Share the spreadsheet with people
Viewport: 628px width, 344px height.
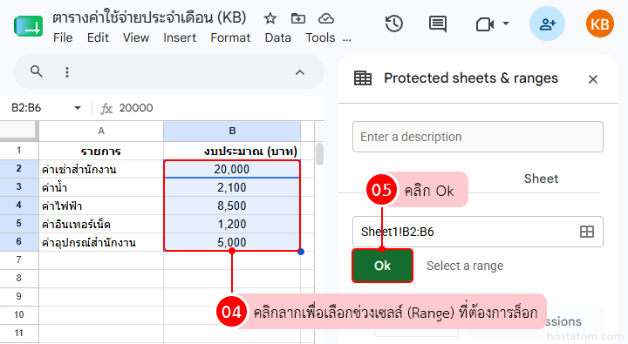click(547, 24)
